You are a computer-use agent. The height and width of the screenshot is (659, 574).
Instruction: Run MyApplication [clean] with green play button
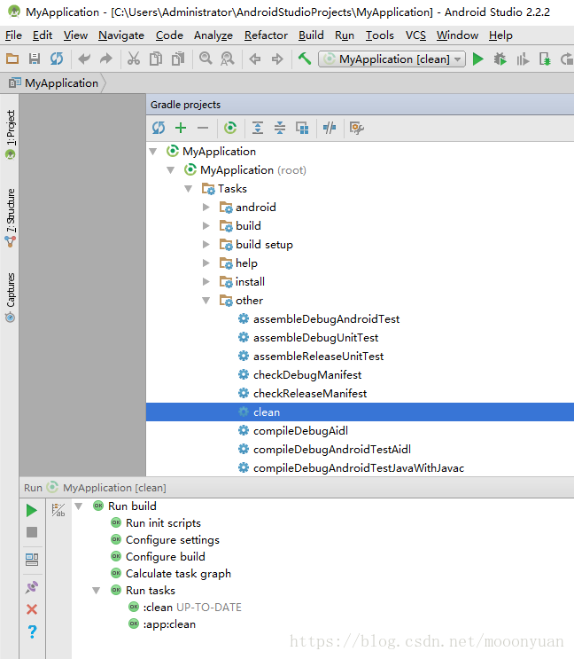click(x=478, y=59)
